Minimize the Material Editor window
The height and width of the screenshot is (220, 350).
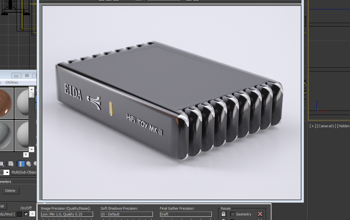pyautogui.click(x=16, y=76)
